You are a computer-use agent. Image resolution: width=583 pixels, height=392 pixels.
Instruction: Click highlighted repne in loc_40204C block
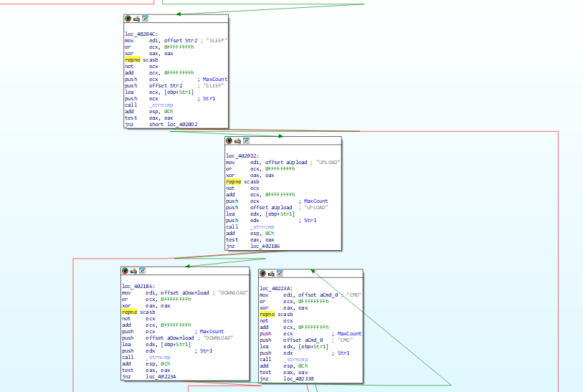click(133, 59)
